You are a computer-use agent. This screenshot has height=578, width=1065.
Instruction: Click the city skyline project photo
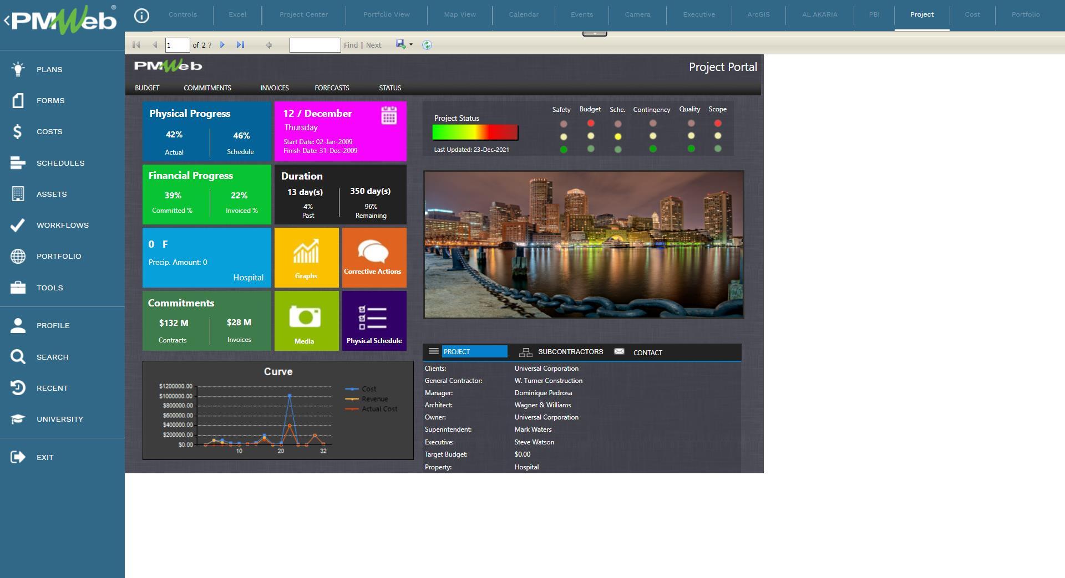584,244
